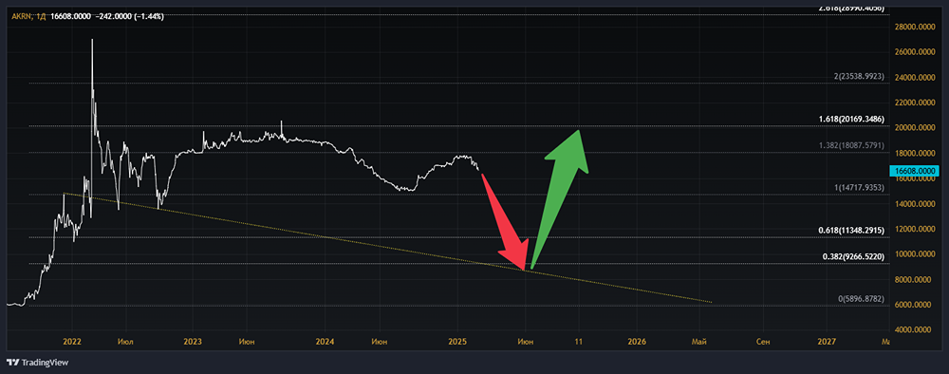Click Сен on the time axis
Screen dimensions: 949x374
point(763,342)
